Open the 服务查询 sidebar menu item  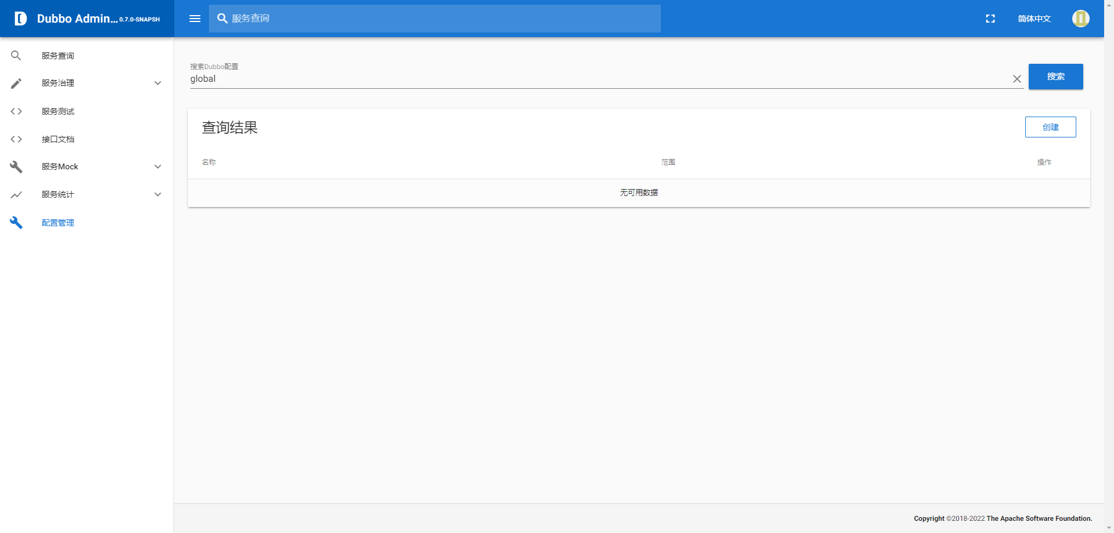pos(87,56)
